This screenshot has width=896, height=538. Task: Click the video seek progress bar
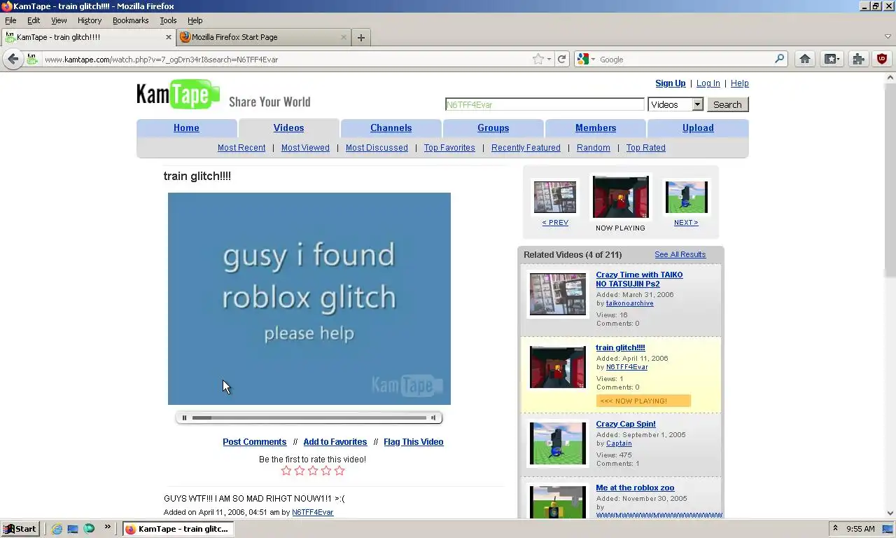pos(309,418)
